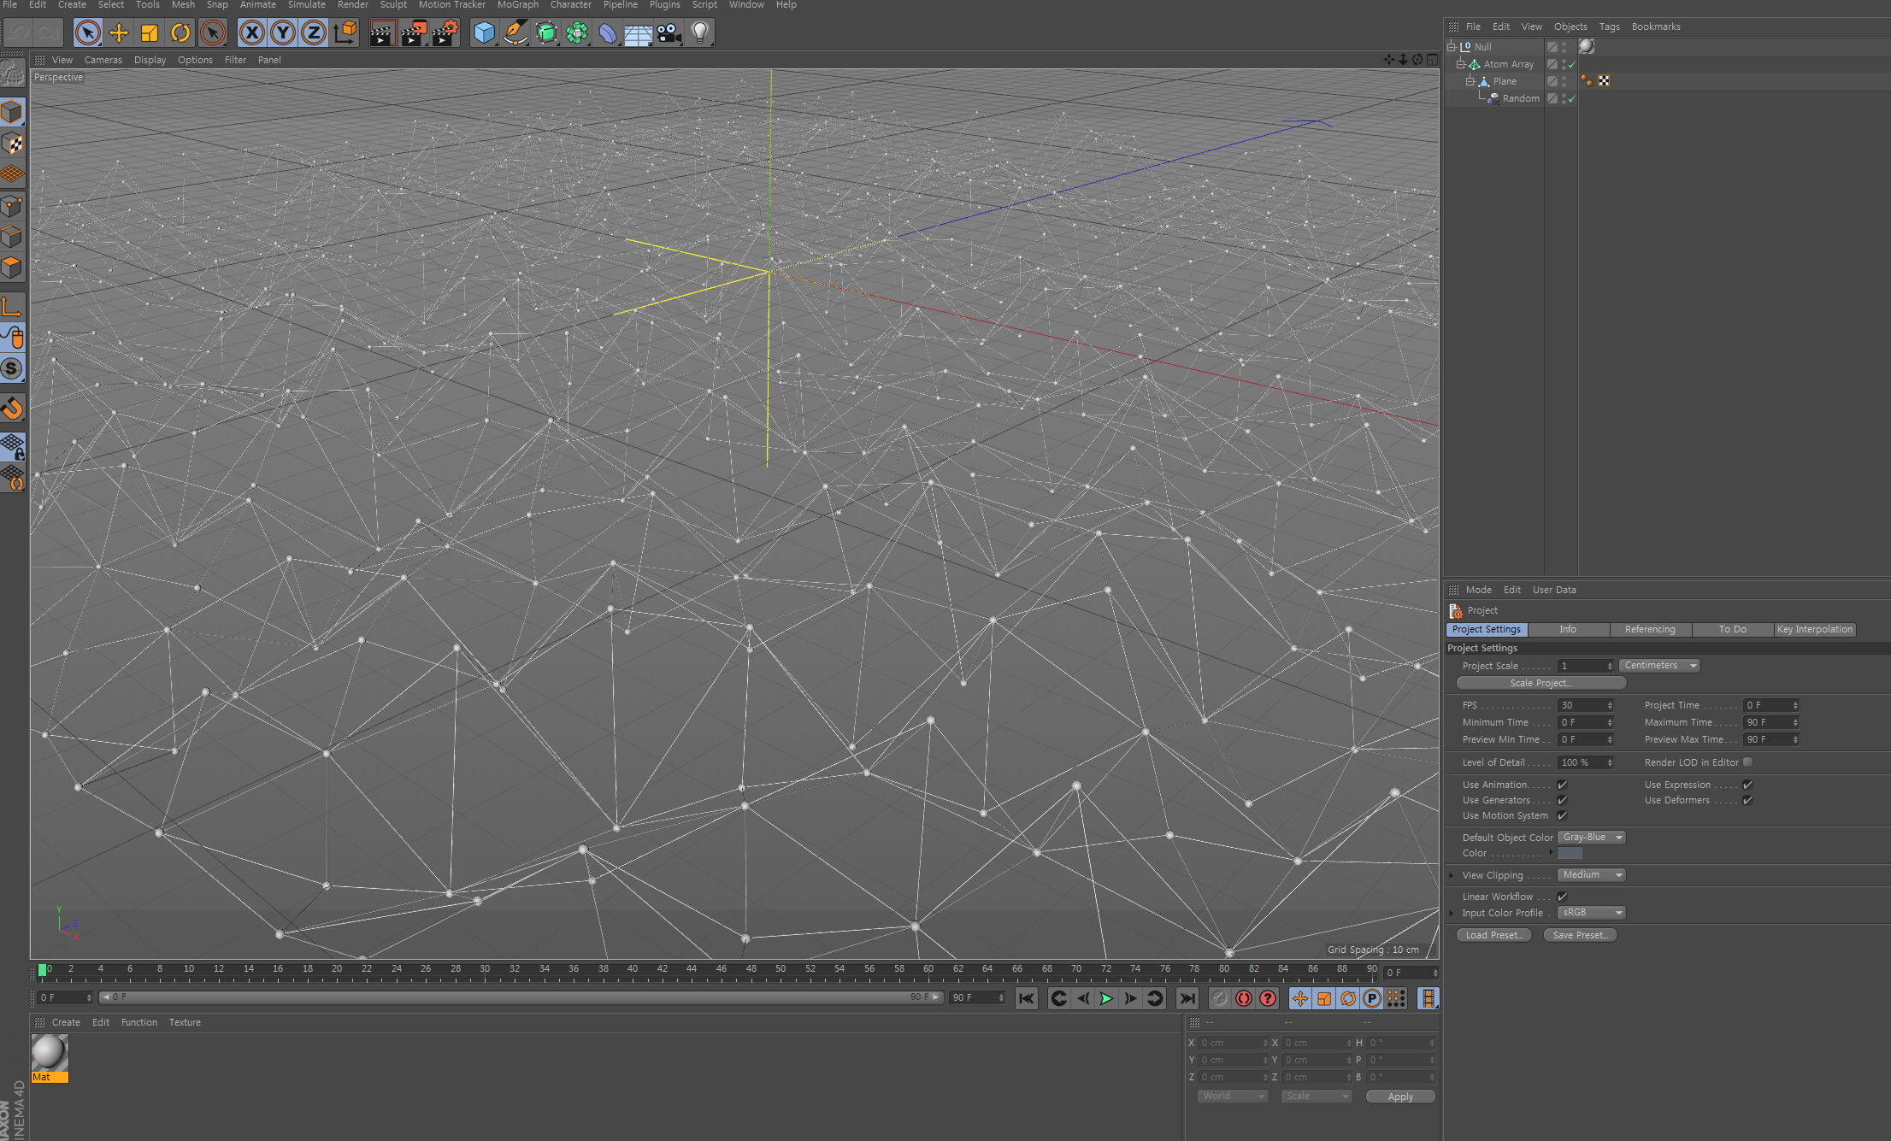Click the Enable Snap magnet icon
Image resolution: width=1891 pixels, height=1141 pixels.
(12, 409)
